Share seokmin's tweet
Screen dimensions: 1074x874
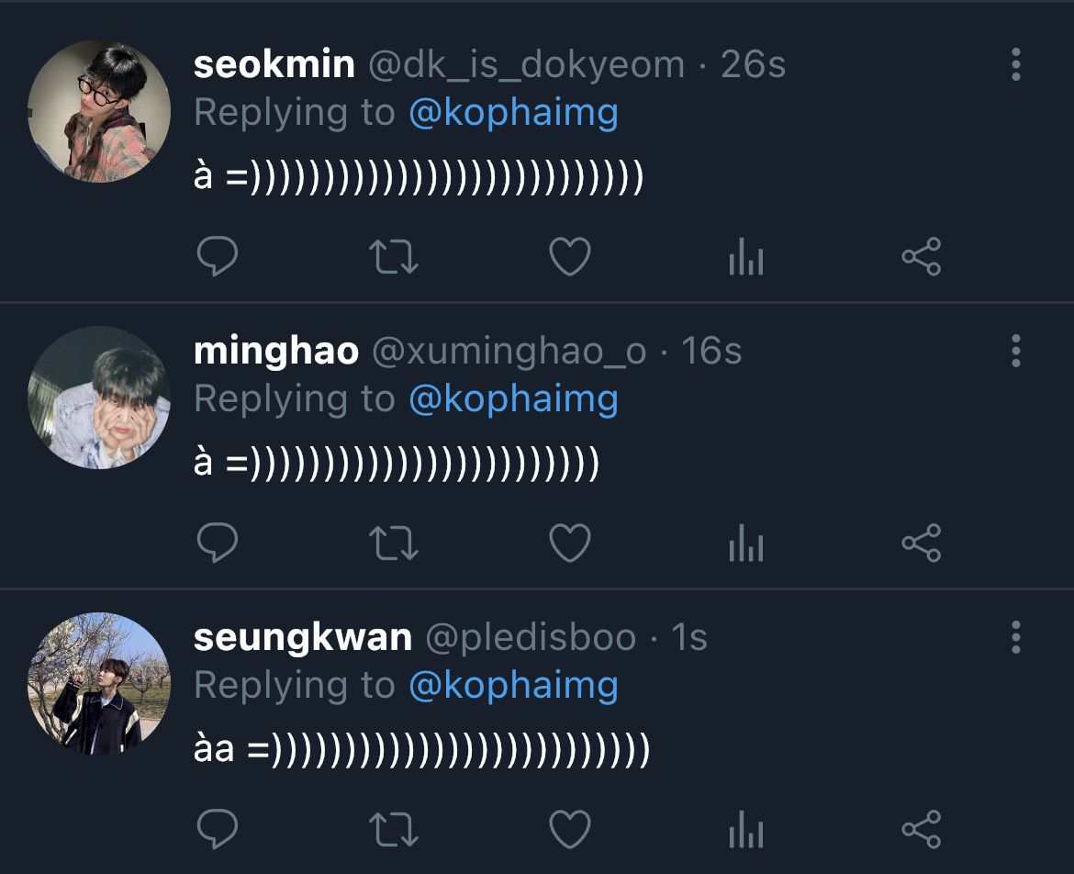pos(922,256)
